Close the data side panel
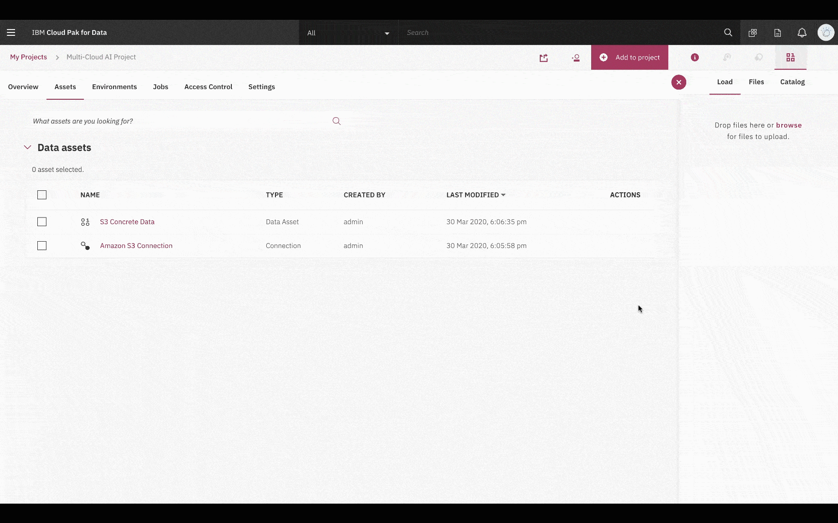This screenshot has width=838, height=523. [x=678, y=82]
